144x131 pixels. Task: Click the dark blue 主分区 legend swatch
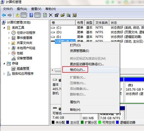(68, 122)
